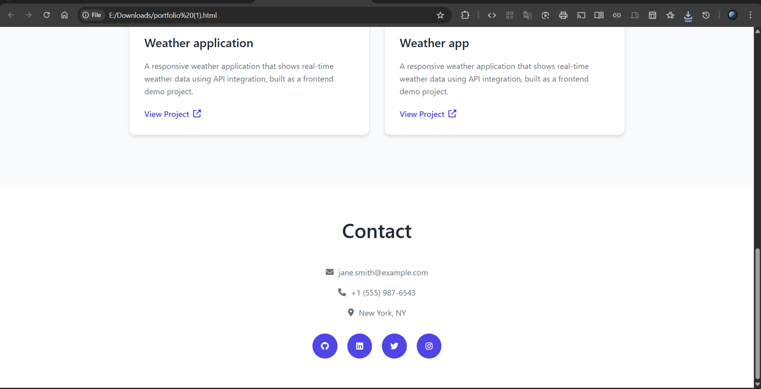Go to browser home page

tap(64, 15)
